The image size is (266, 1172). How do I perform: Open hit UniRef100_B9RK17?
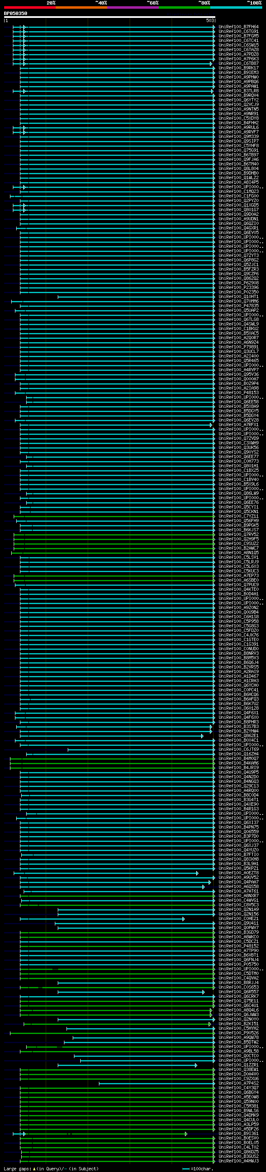[x=238, y=68]
